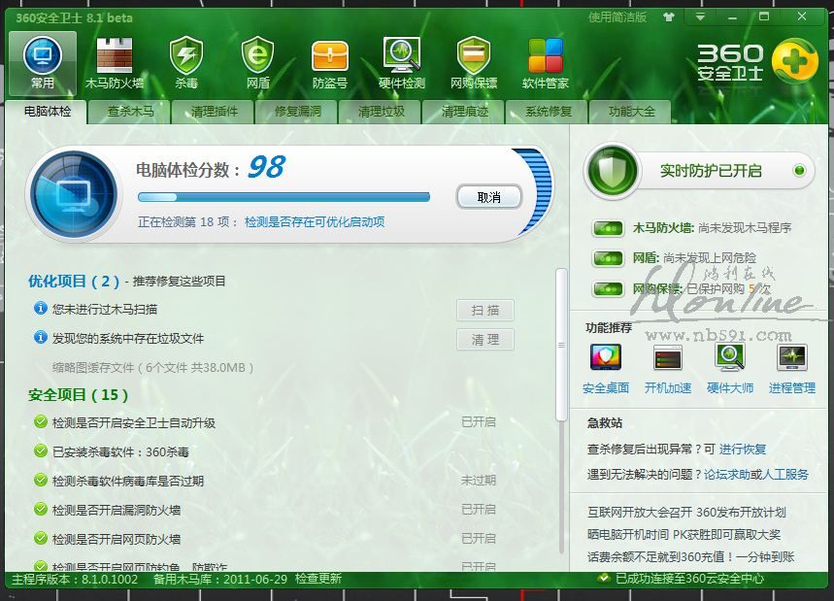Click 取消 to cancel the checkup
This screenshot has height=601, width=834.
click(489, 197)
